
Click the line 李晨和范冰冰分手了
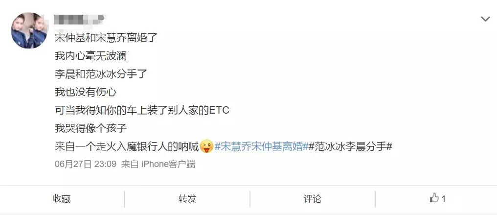pos(101,74)
